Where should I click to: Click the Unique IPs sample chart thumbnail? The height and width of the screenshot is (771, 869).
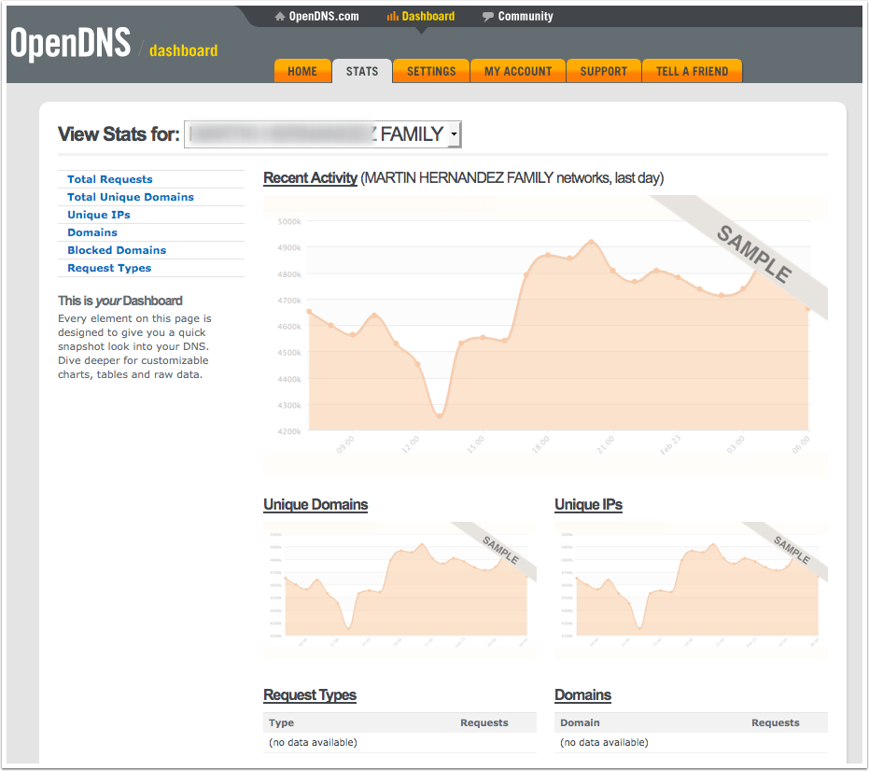(691, 590)
